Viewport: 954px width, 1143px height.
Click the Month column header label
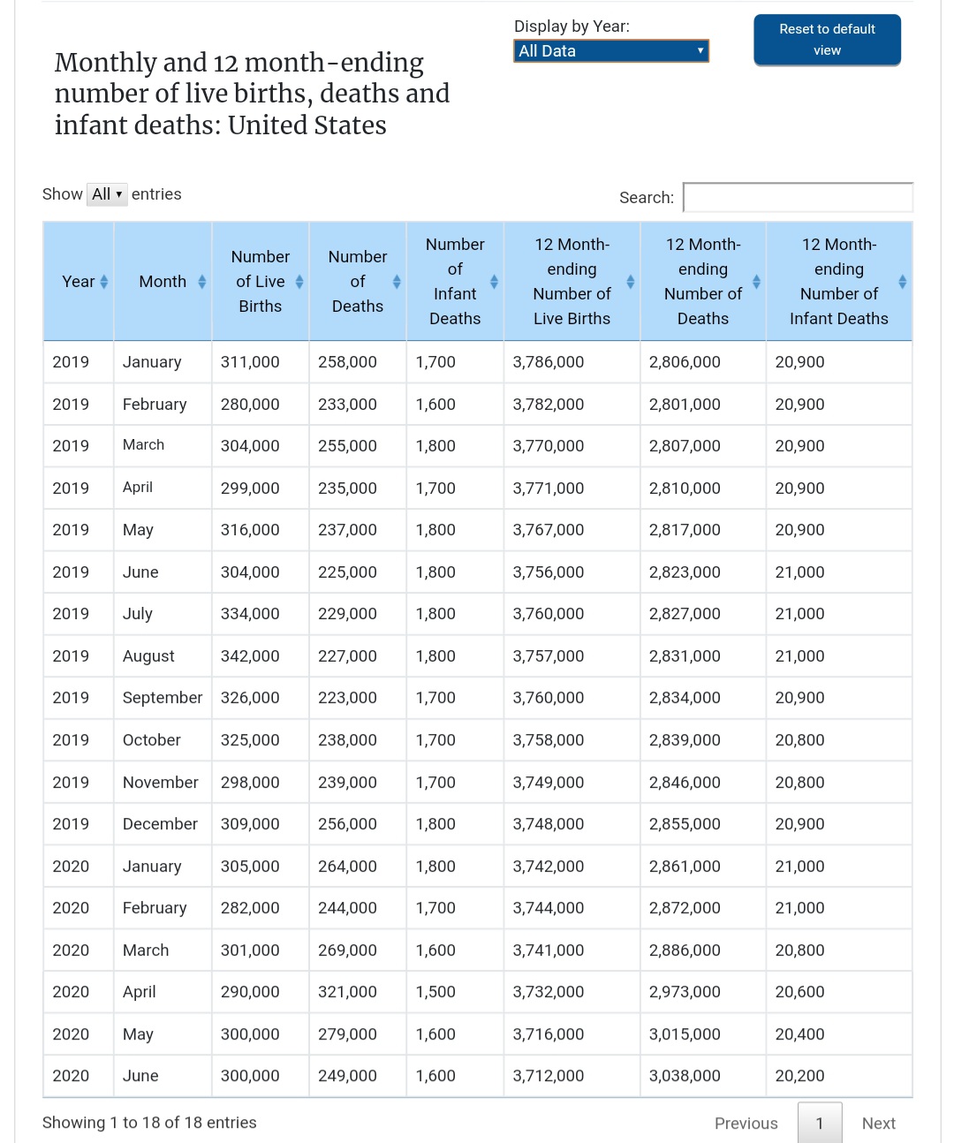pos(163,282)
